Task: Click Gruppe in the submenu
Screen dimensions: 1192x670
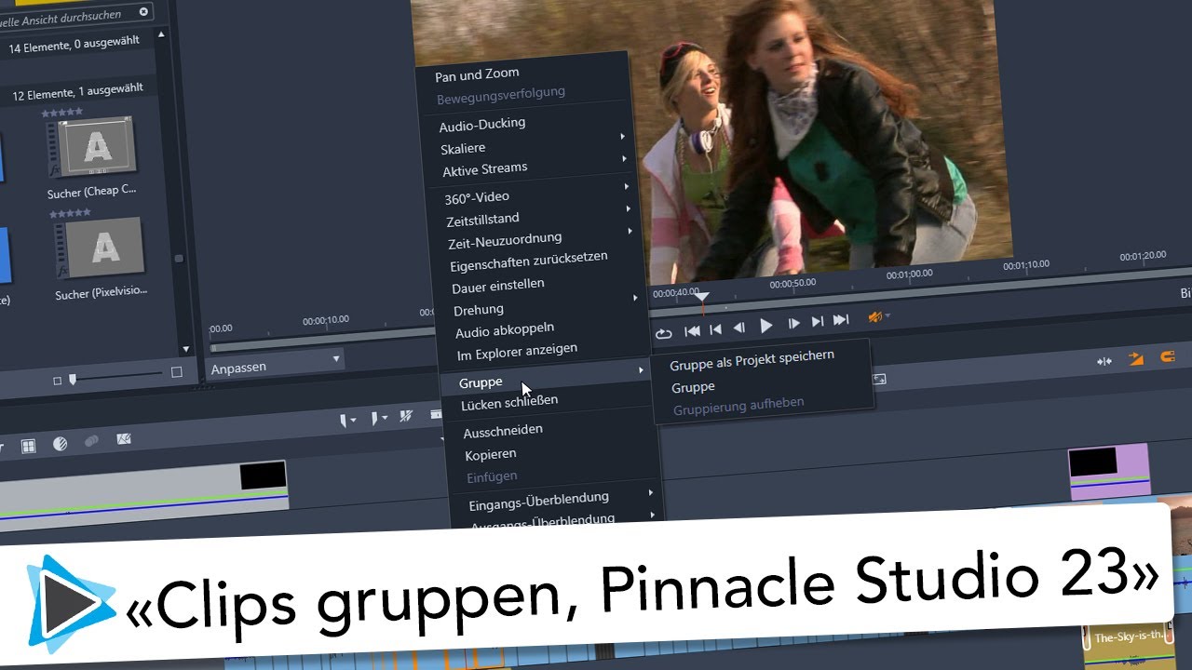Action: pos(693,386)
